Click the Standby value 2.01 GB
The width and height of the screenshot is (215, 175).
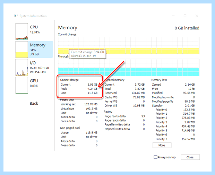point(190,106)
